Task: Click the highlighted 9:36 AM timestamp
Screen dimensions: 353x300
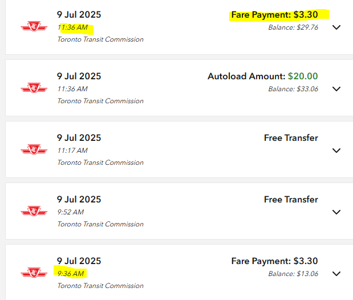Action: coord(71,274)
